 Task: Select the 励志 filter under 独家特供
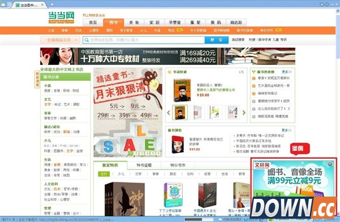coord(173,174)
